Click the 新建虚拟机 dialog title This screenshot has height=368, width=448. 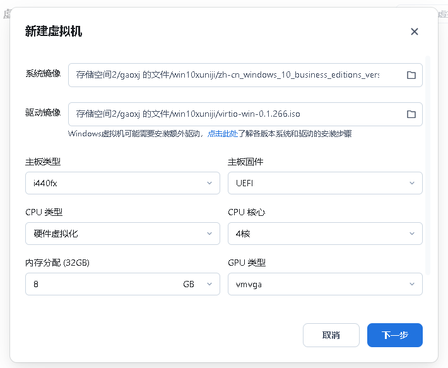pyautogui.click(x=54, y=32)
